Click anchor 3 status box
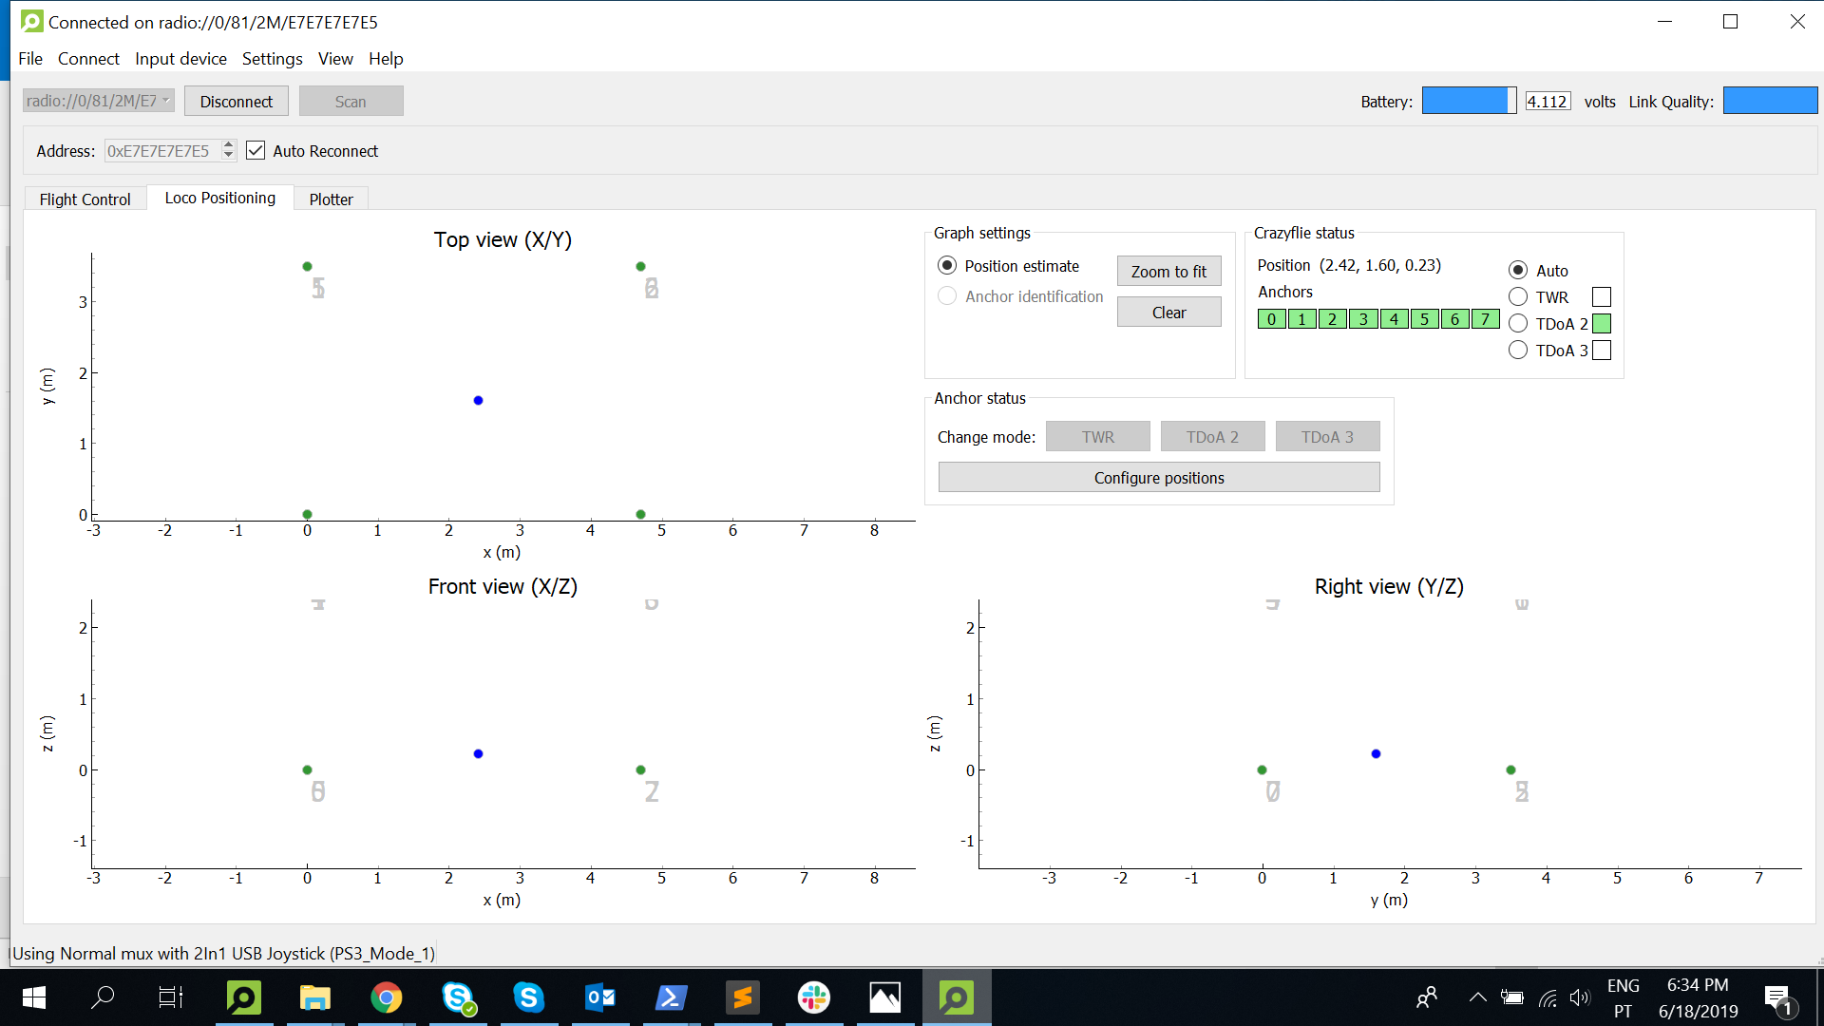 [x=1363, y=319]
